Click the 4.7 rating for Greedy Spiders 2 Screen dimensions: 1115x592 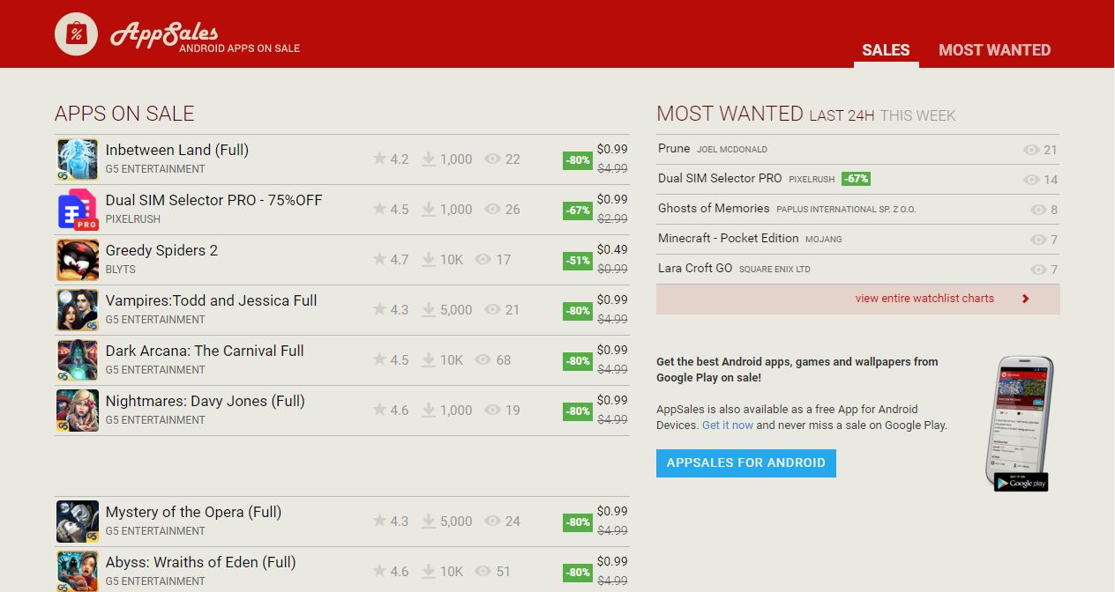pyautogui.click(x=400, y=259)
